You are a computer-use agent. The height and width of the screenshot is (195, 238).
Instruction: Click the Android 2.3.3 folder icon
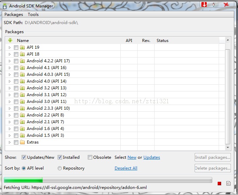pyautogui.click(x=22, y=108)
